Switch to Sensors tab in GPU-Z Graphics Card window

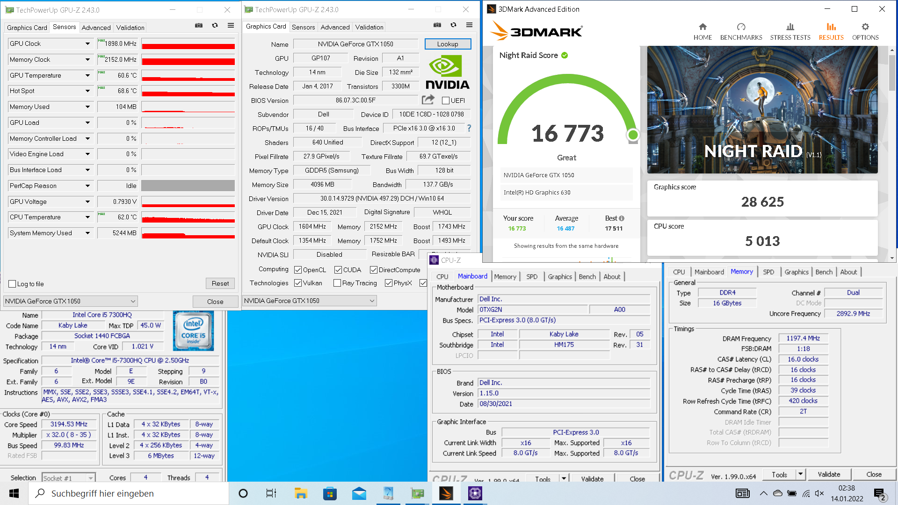304,27
